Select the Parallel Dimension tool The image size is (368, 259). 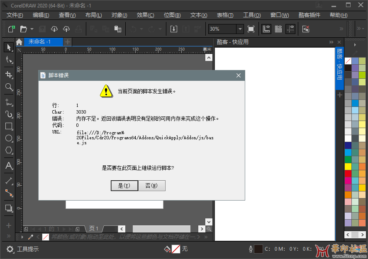coord(9,181)
